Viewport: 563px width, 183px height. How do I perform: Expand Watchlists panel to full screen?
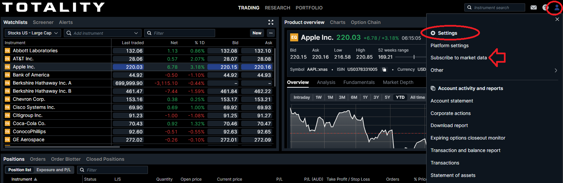click(x=271, y=22)
